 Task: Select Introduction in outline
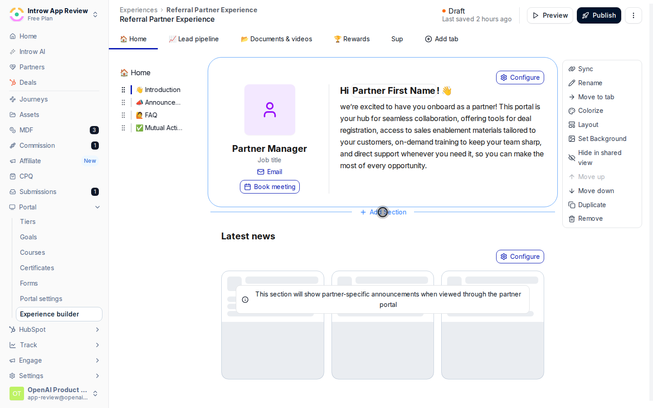coord(158,90)
